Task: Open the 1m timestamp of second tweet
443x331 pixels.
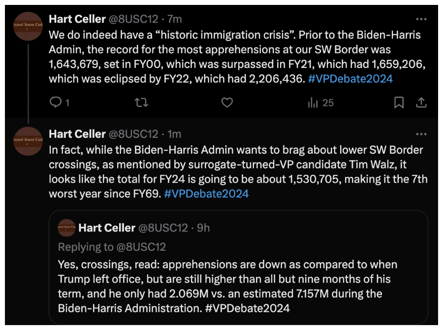Action: pos(175,134)
